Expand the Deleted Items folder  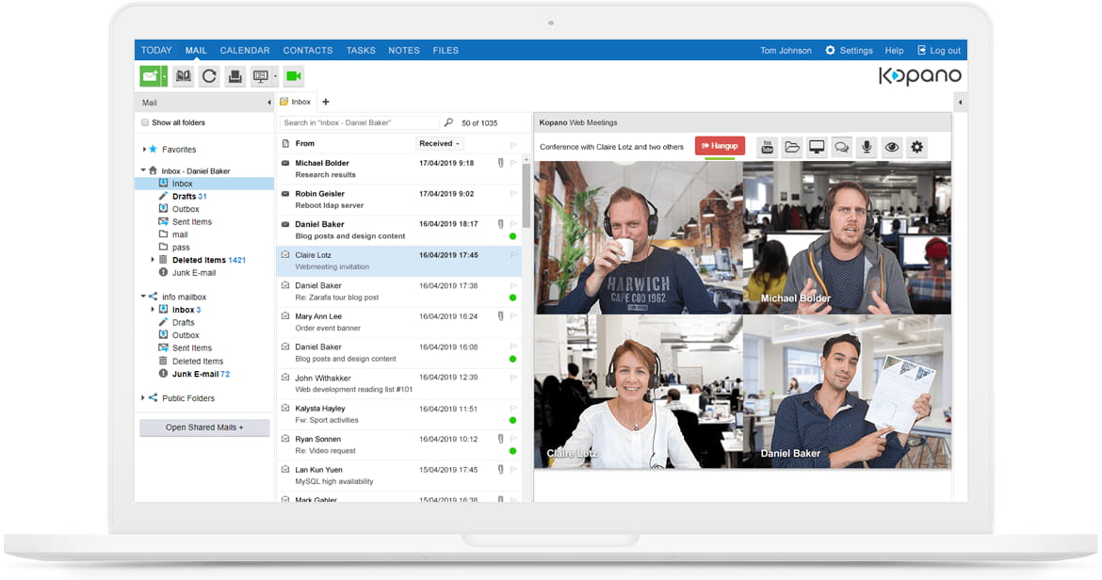tap(153, 260)
